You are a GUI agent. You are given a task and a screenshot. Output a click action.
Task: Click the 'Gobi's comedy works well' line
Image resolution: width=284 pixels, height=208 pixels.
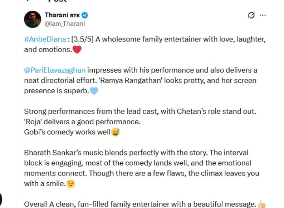pos(67,132)
